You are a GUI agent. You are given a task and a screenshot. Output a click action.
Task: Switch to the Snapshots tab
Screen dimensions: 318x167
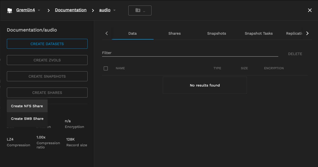216,33
